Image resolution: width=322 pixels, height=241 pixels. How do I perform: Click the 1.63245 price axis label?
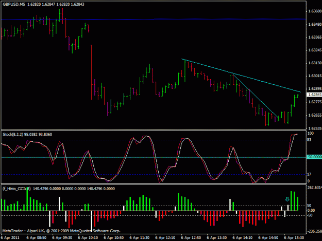pos(315,50)
